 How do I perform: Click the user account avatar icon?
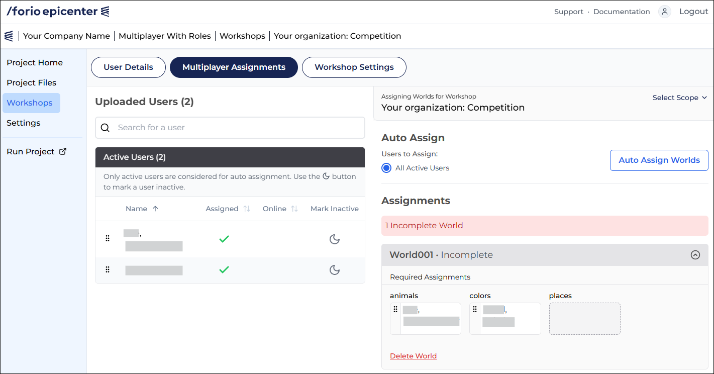[x=664, y=11]
